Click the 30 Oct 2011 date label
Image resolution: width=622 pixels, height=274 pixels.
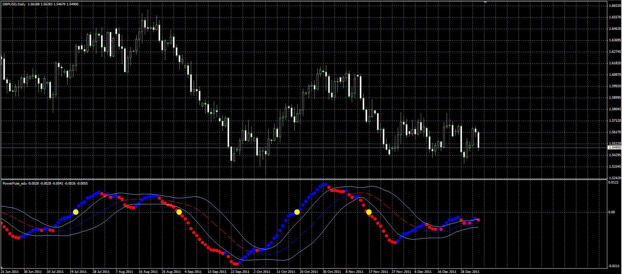coord(332,272)
